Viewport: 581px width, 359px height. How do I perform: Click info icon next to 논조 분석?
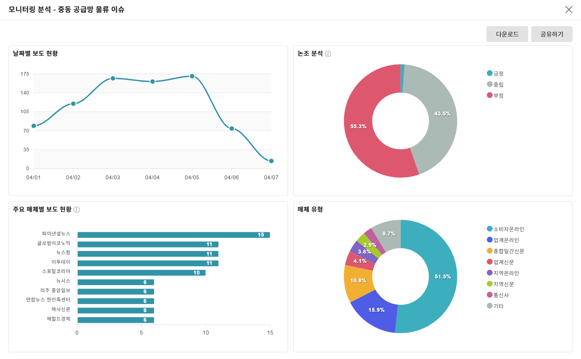pos(328,54)
